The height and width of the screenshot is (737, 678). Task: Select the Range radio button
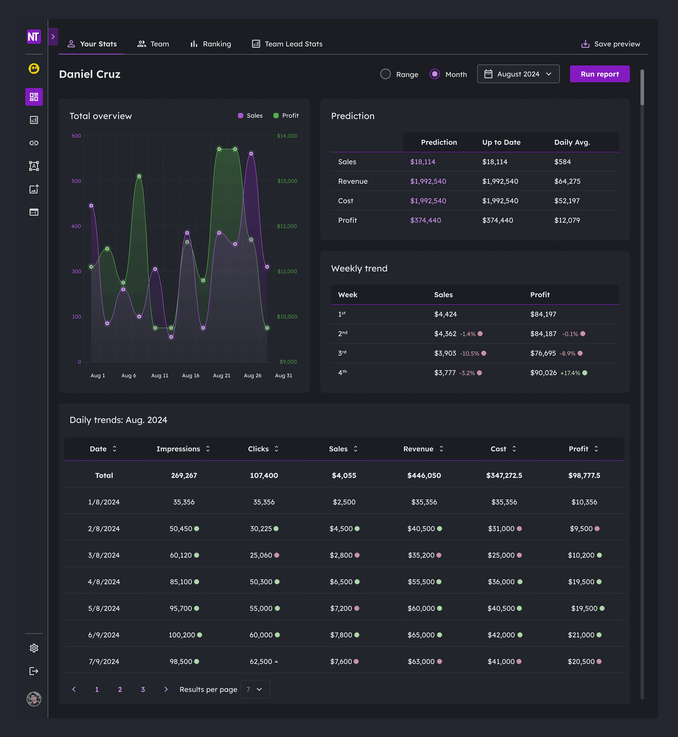(385, 74)
